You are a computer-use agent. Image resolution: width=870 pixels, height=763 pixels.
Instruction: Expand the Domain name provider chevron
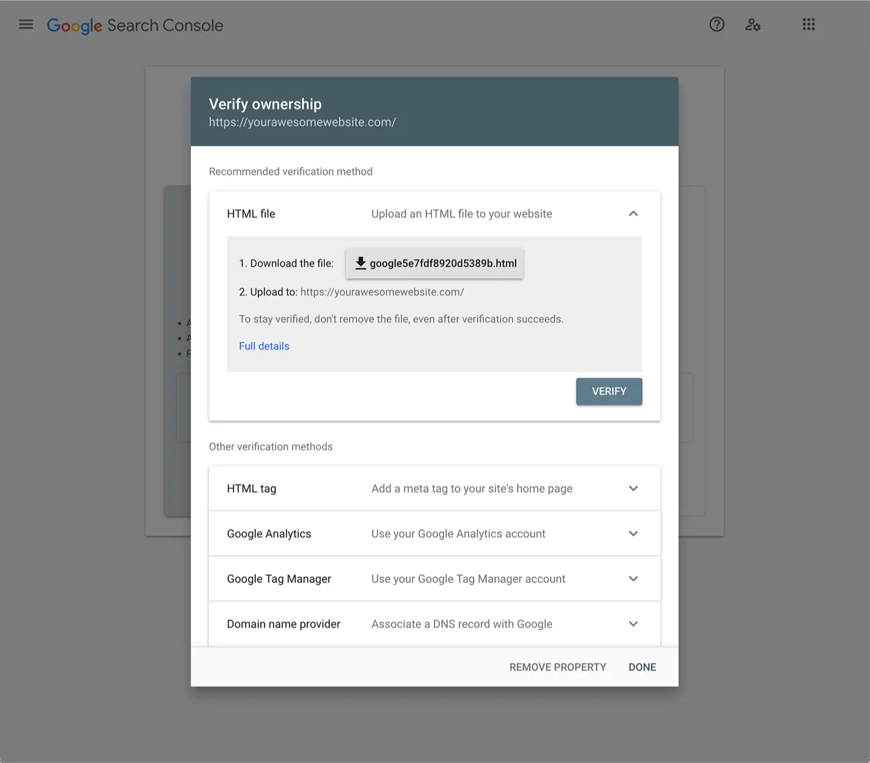633,624
